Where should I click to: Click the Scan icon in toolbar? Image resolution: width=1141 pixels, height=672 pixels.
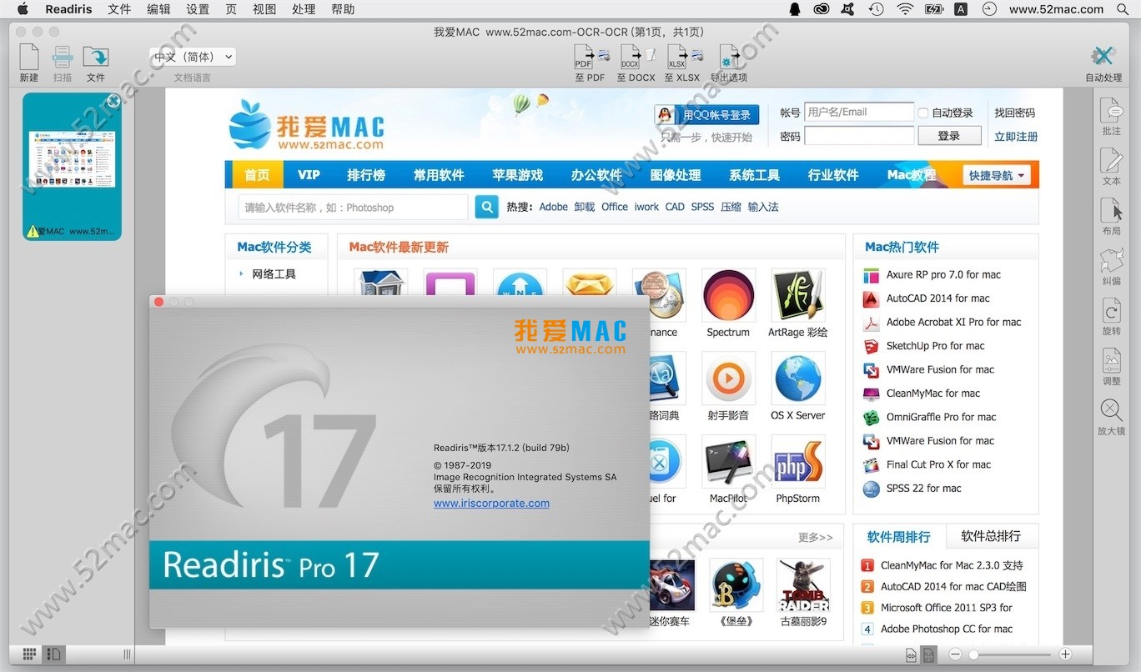click(x=63, y=57)
